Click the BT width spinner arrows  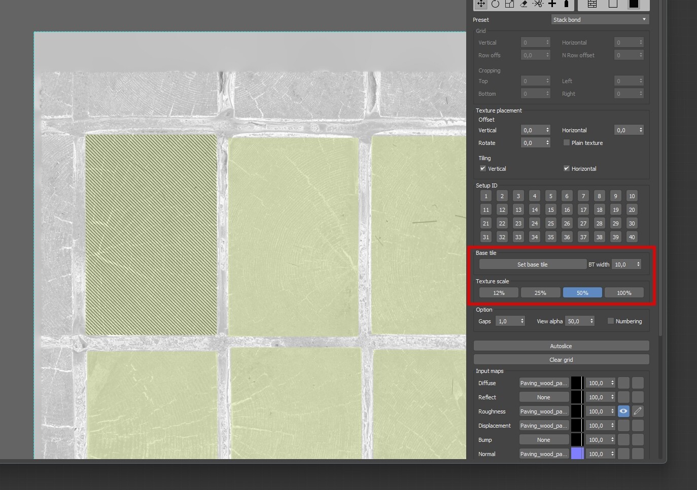[x=638, y=265]
